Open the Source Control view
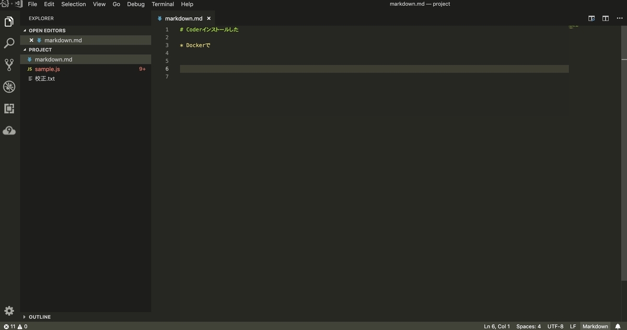The height and width of the screenshot is (330, 627). (x=9, y=65)
